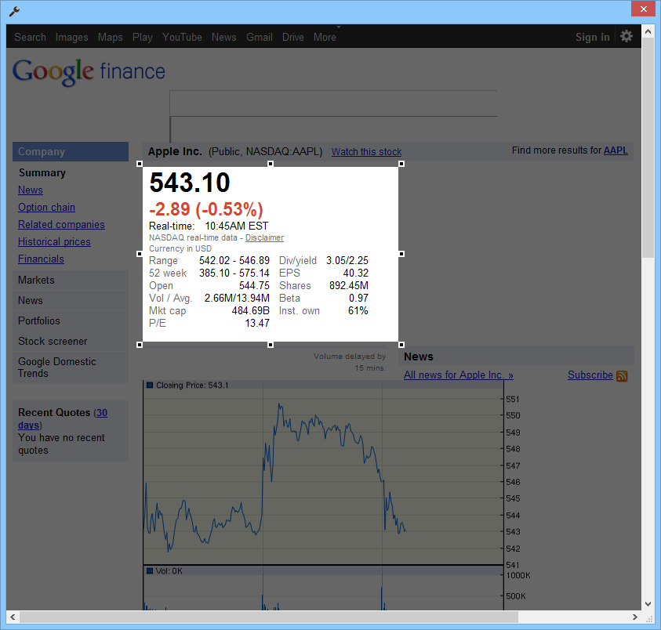Open the More dropdown in top bar

[x=325, y=37]
